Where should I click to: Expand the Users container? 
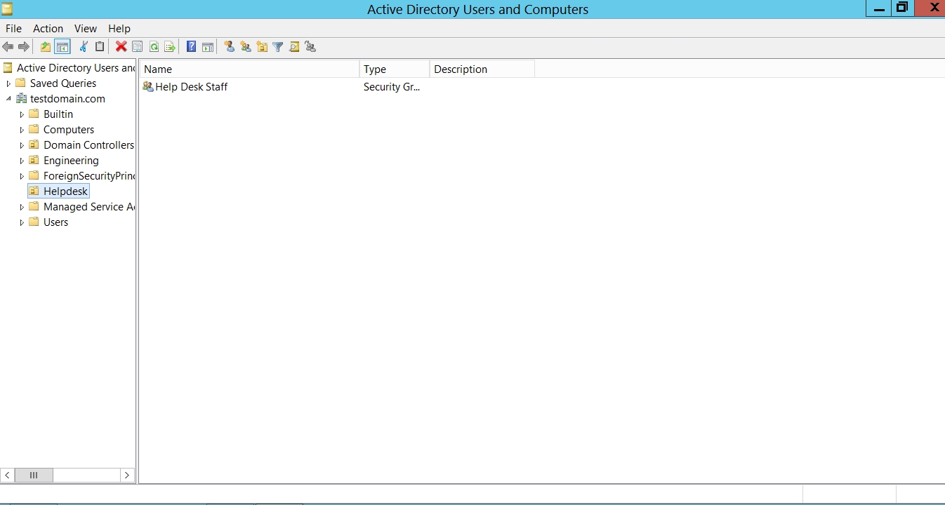pos(22,222)
